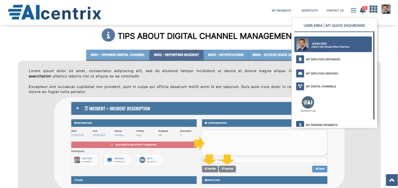398x188 pixels.
Task: Click the blue info tips icon
Action: [x=108, y=35]
